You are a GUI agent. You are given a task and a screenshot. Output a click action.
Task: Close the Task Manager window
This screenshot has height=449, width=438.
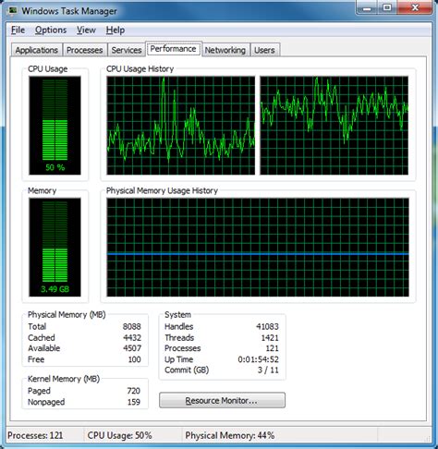(415, 7)
